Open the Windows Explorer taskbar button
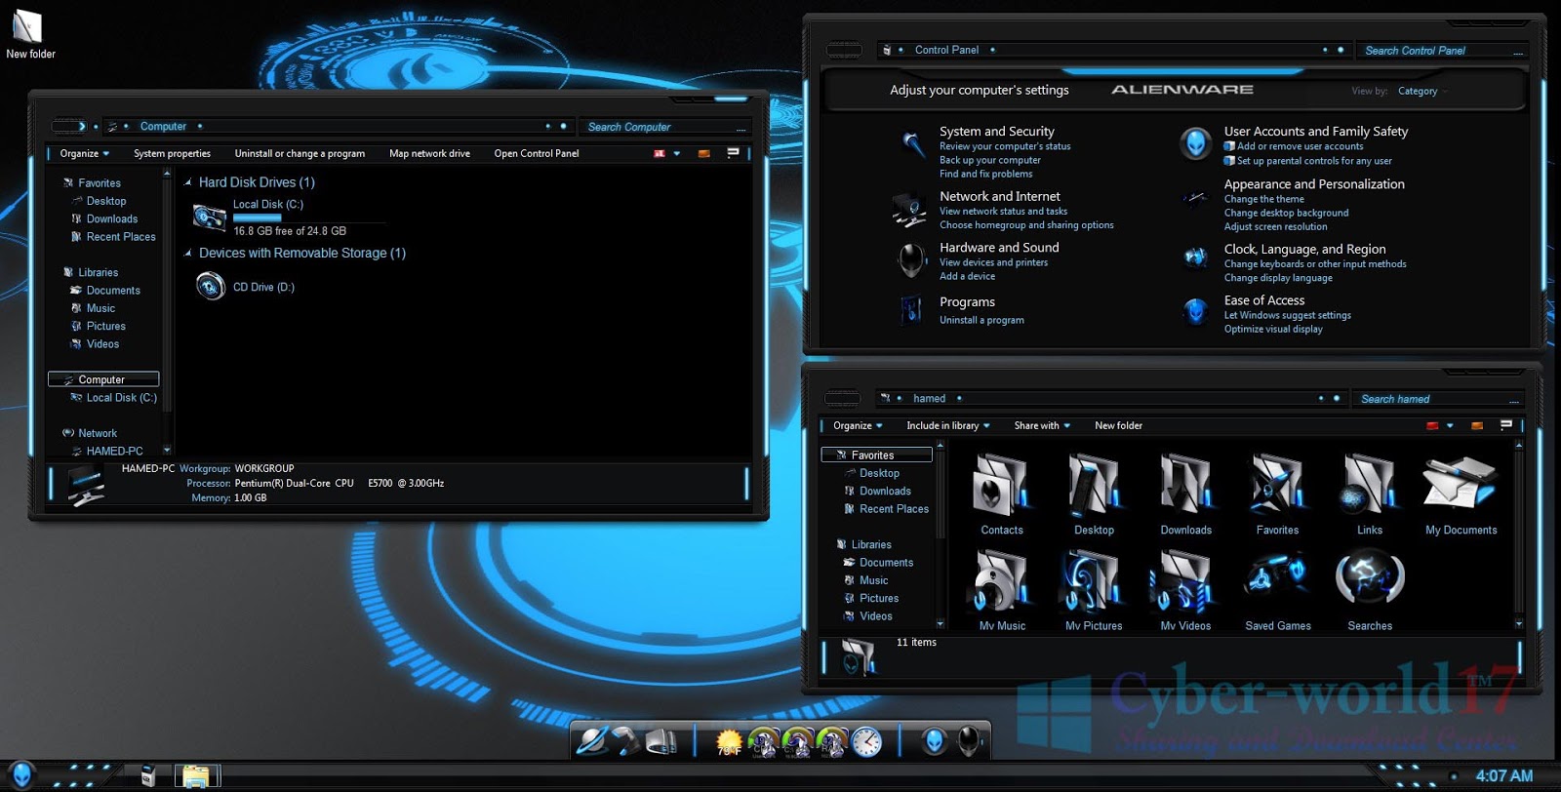The width and height of the screenshot is (1561, 792). 197,775
